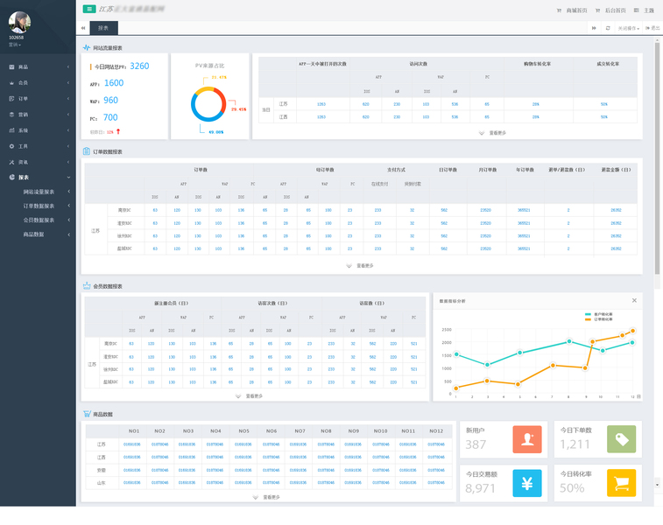
Task: Click the 今日下单数 count 1,211
Action: [x=575, y=444]
